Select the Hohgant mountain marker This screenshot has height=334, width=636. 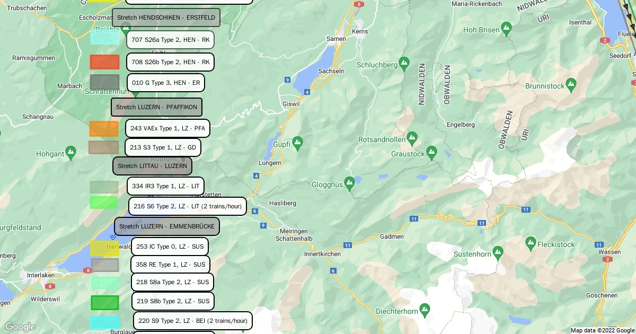pyautogui.click(x=70, y=152)
